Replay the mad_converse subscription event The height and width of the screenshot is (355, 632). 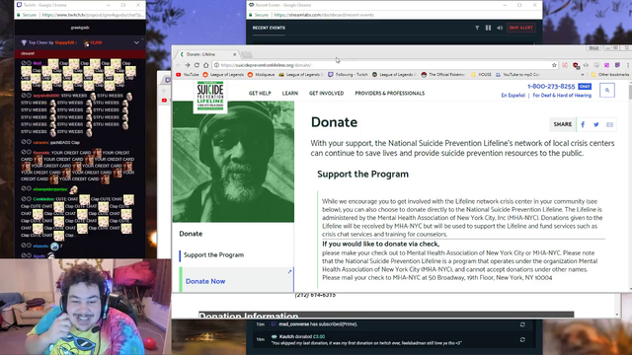[x=522, y=324]
